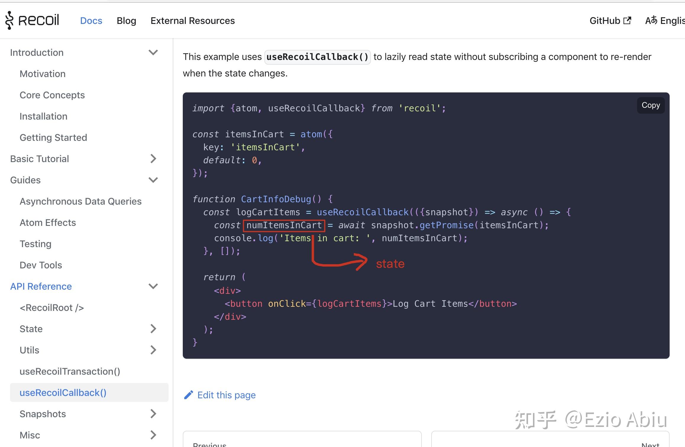Expand the State submenu arrow
The image size is (685, 447).
pyautogui.click(x=153, y=329)
